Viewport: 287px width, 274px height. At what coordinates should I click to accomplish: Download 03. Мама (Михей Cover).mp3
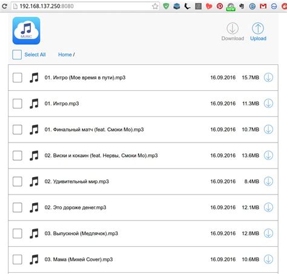[268, 259]
